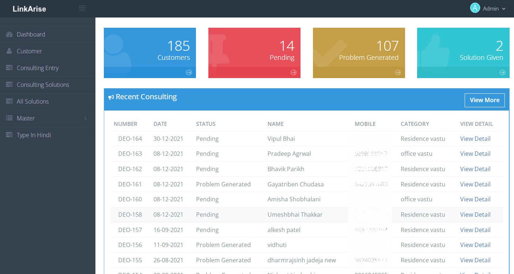Expand the Master submenu chevron
Screen dimensions: 514x274
coord(86,118)
